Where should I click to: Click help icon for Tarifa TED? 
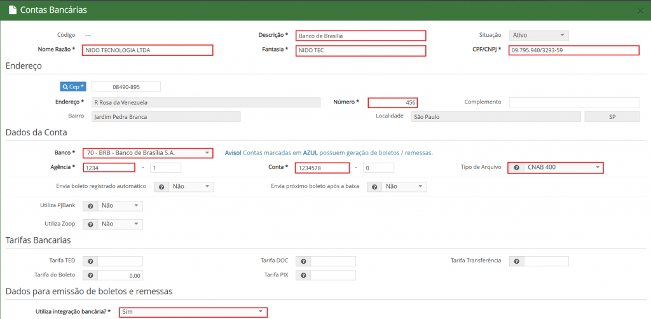tap(90, 261)
